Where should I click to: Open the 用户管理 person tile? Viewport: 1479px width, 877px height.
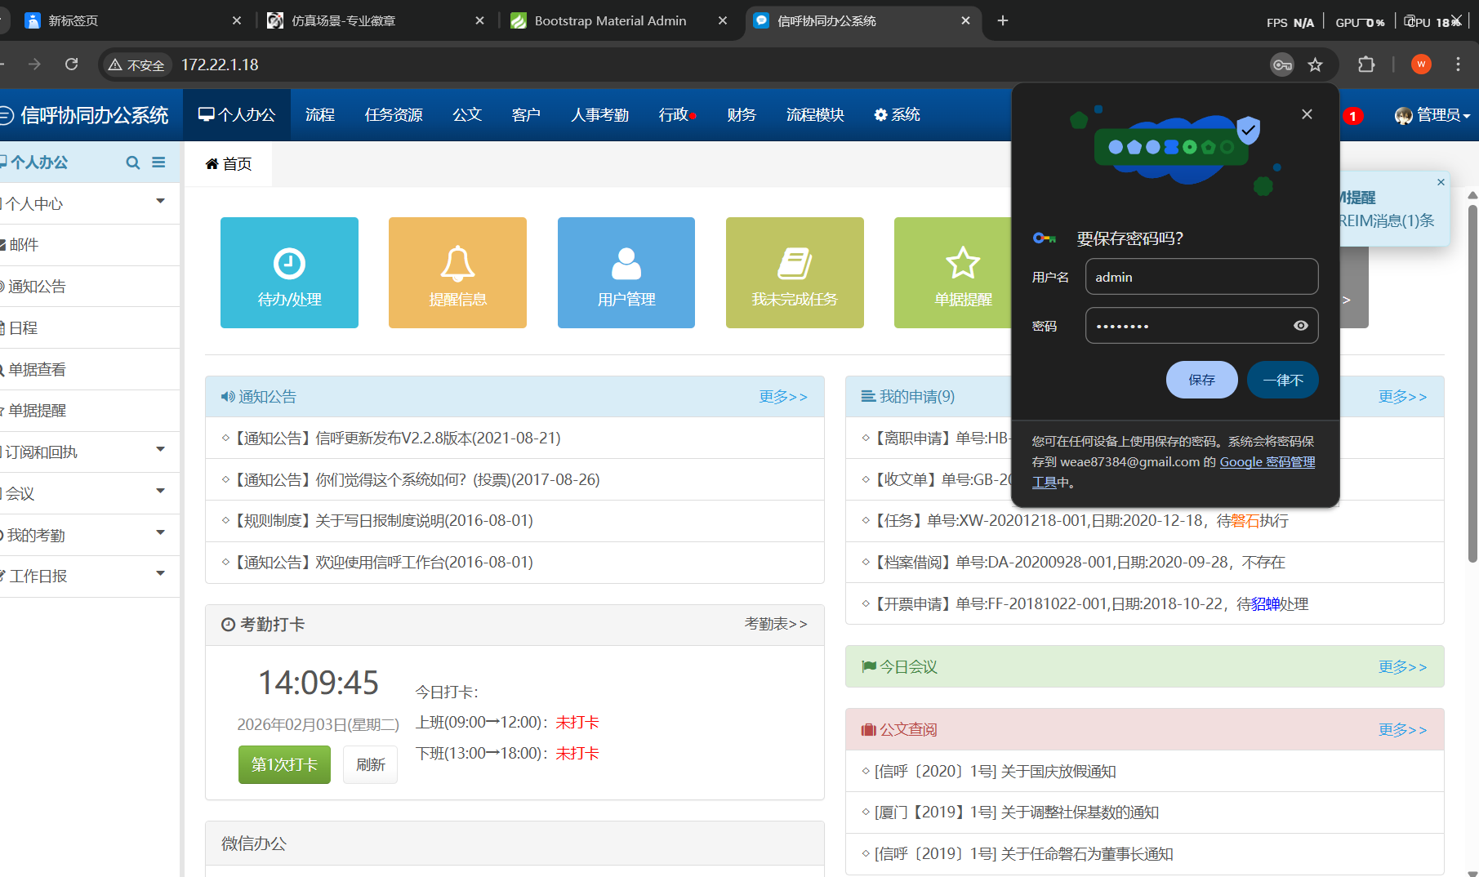pos(626,273)
